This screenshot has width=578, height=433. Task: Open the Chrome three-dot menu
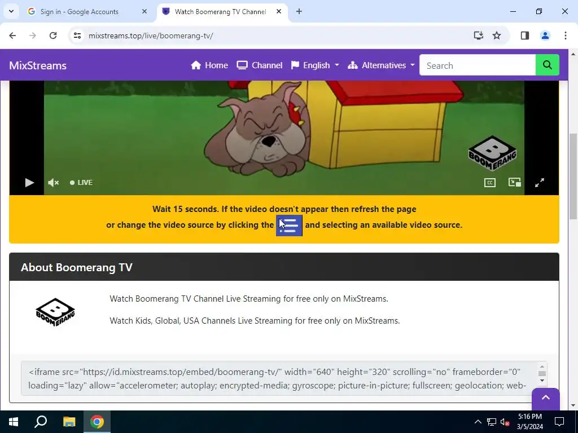click(x=566, y=36)
